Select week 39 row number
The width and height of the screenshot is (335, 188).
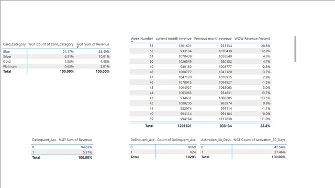point(151,119)
